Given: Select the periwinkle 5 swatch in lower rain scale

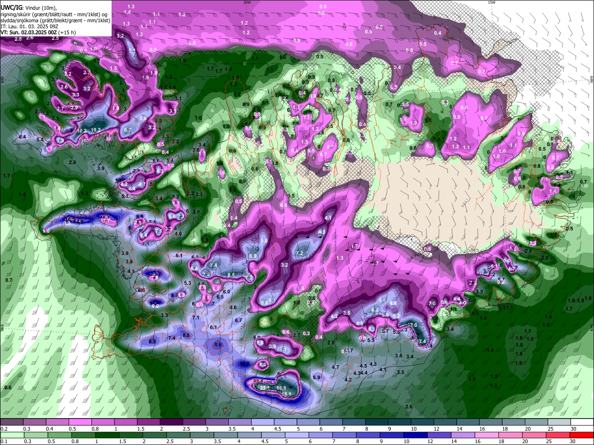Looking at the screenshot, I should pos(297,435).
